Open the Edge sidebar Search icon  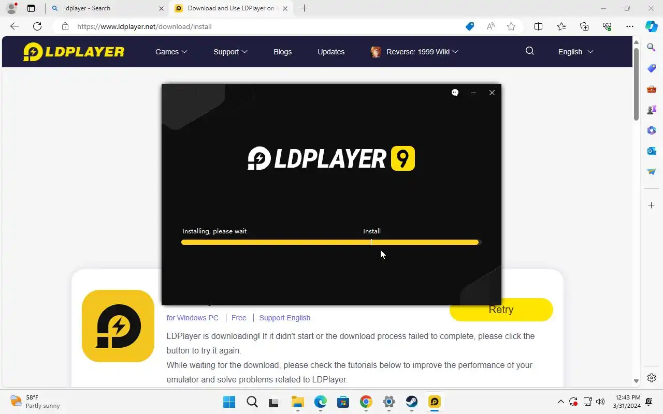click(652, 48)
